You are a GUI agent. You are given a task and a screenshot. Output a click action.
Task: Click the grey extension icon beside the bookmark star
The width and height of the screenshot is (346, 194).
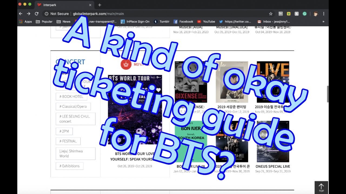(281, 14)
